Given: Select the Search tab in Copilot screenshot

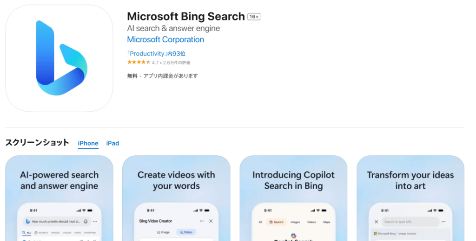Looking at the screenshot, I should tap(276, 222).
